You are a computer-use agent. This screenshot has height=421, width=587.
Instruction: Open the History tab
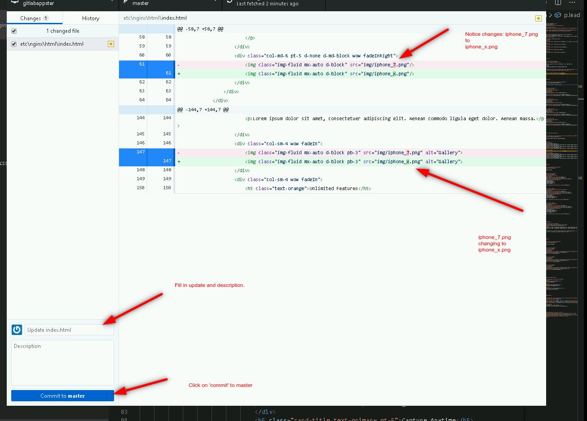(x=91, y=18)
